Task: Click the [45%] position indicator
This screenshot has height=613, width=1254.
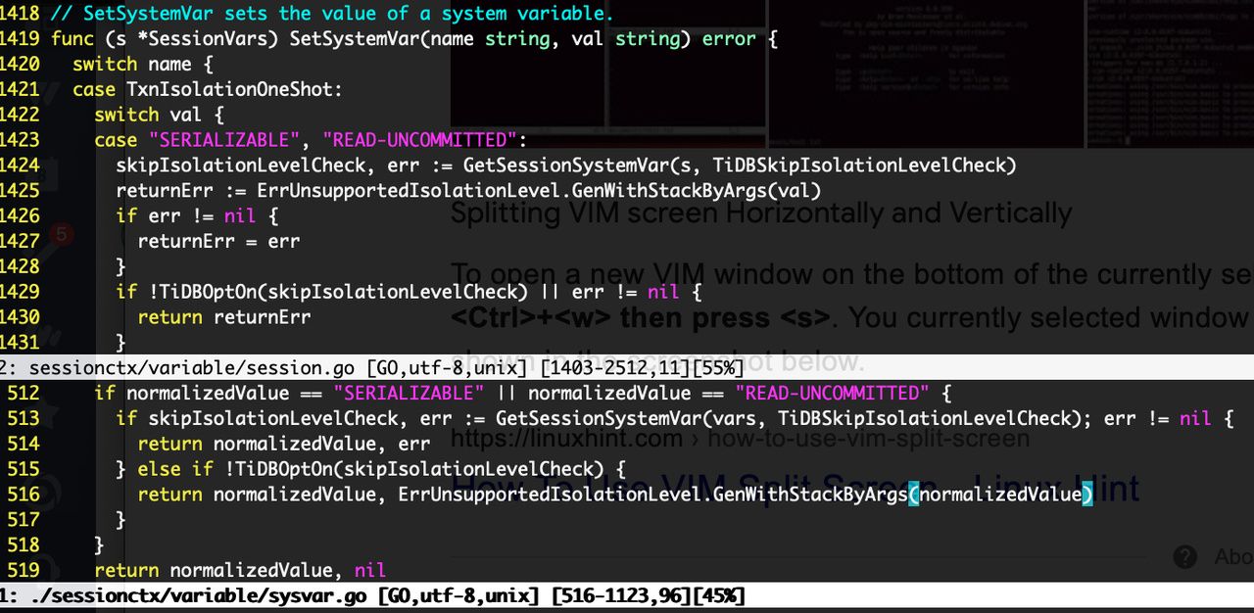Action: [x=718, y=594]
